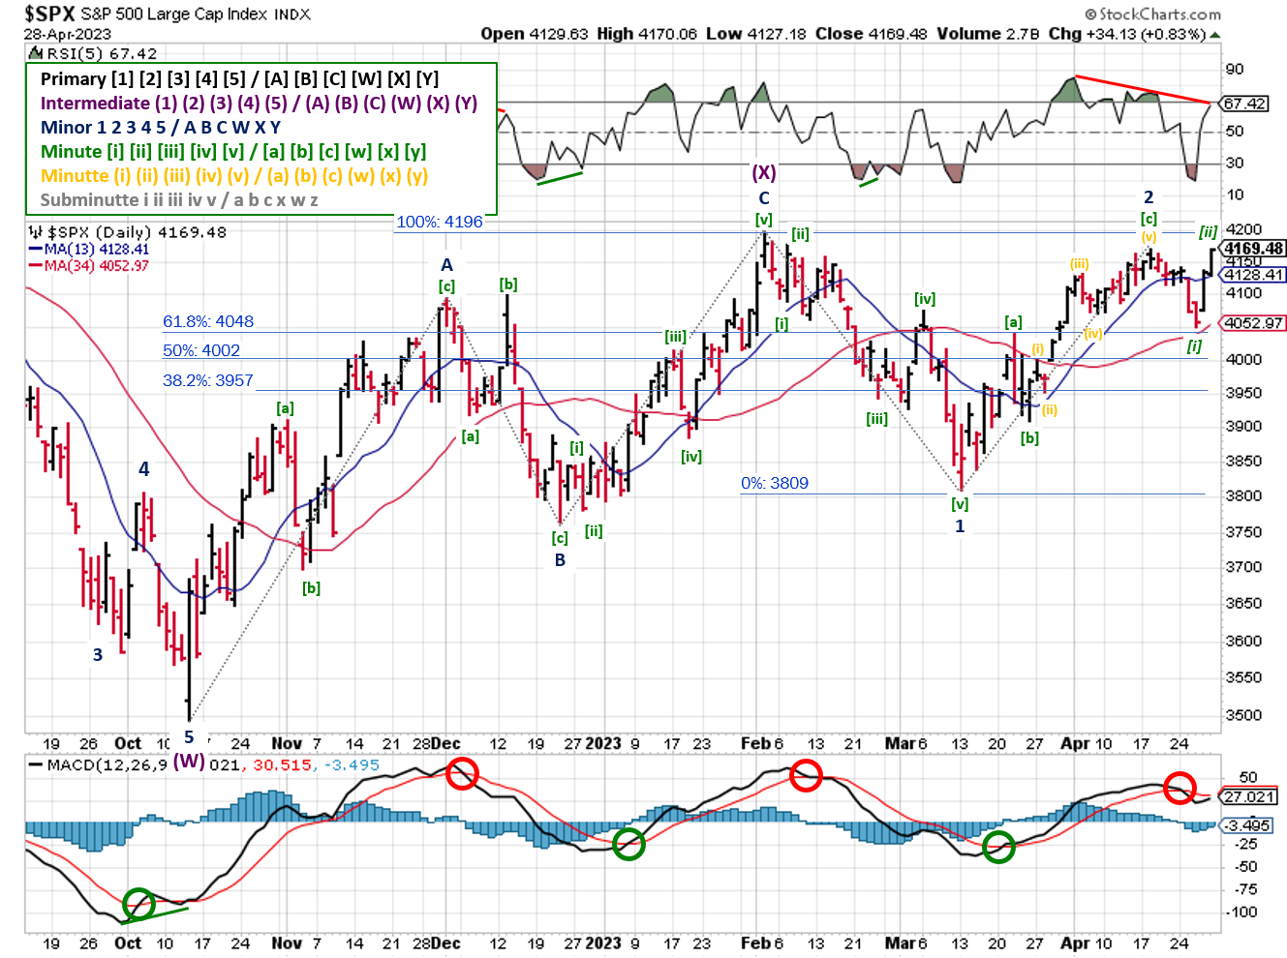Click the Close 4169.48 value in header
This screenshot has width=1287, height=958.
coord(871,34)
